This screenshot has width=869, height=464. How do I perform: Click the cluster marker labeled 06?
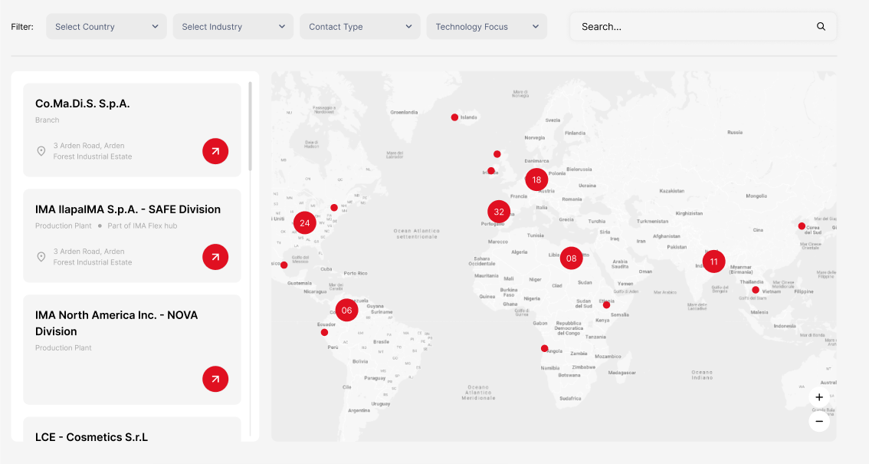(346, 310)
